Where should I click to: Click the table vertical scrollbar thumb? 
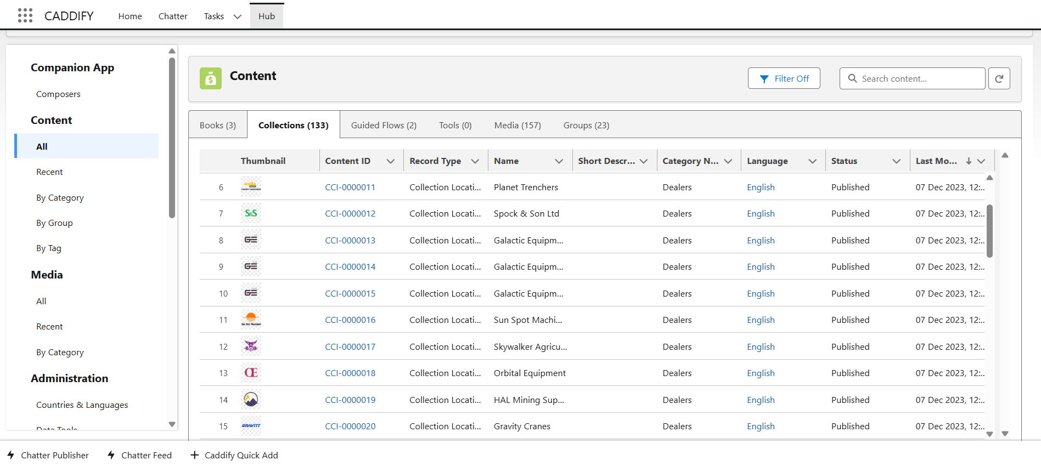click(x=989, y=231)
